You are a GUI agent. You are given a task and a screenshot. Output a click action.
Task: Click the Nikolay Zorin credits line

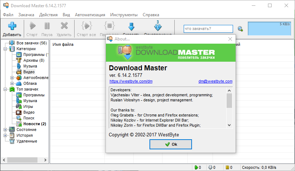pyautogui.click(x=155, y=125)
